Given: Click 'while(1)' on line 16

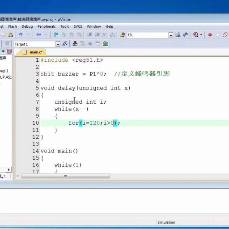Looking at the screenshot, I should (68, 165).
